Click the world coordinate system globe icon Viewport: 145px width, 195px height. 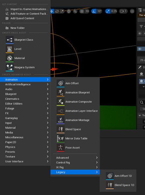(69, 11)
